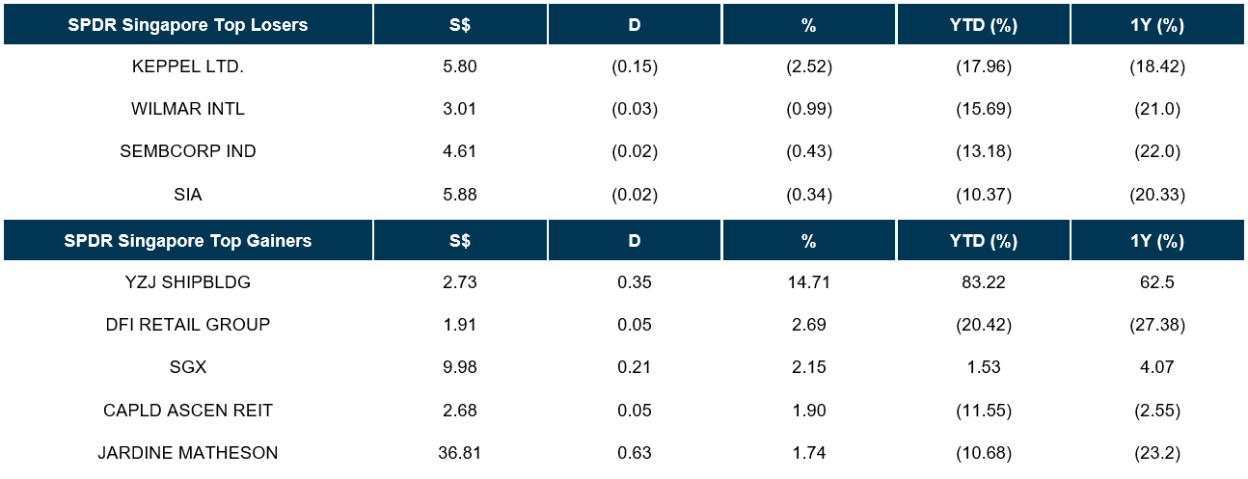1248x479 pixels.
Task: Select Jardine Matheson's price 36.81
Action: [459, 453]
